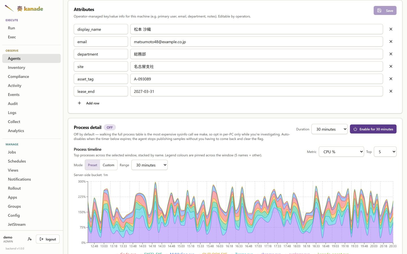This screenshot has width=407, height=254.
Task: Delete the department attribute row
Action: point(391,54)
